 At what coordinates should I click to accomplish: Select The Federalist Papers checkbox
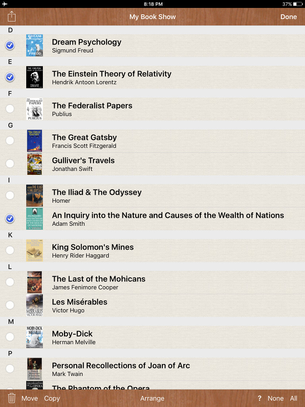10,109
